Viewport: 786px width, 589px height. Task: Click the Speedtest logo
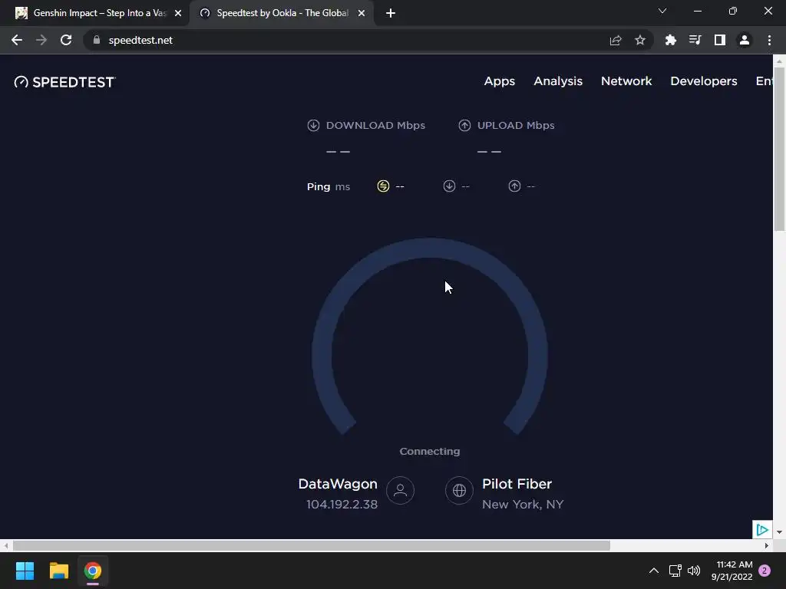pyautogui.click(x=64, y=81)
